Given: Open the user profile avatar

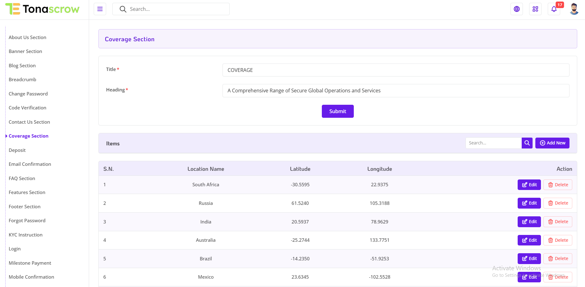Looking at the screenshot, I should point(574,9).
